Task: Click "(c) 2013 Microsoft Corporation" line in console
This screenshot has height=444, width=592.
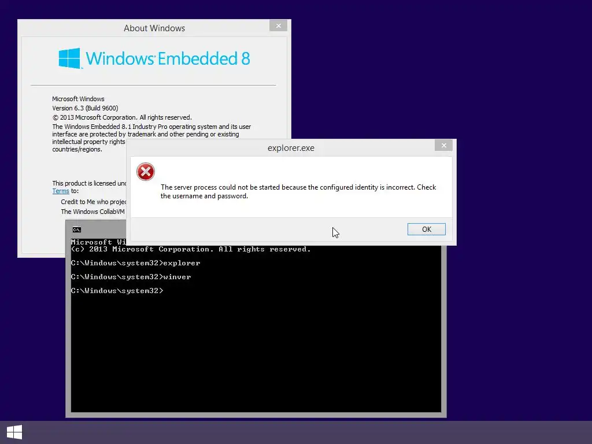Action: point(191,249)
